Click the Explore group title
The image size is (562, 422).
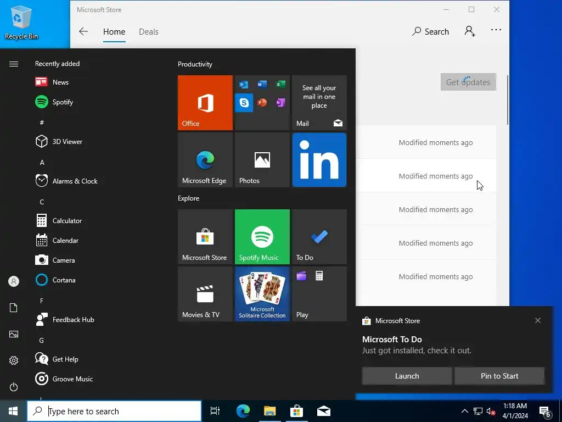point(189,198)
